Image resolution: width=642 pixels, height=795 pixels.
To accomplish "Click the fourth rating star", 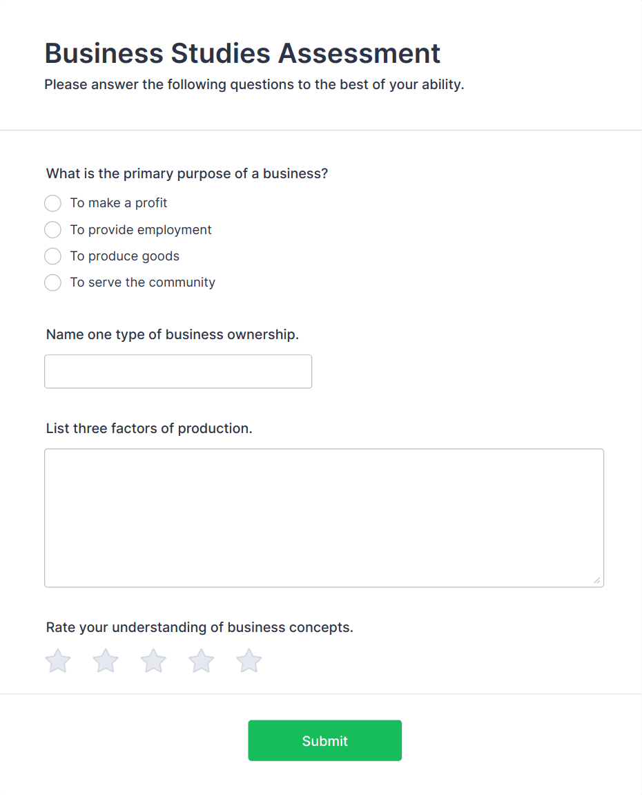I will [200, 660].
